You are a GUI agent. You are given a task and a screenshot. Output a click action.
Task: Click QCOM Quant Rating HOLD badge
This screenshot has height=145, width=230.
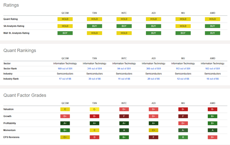65,19
